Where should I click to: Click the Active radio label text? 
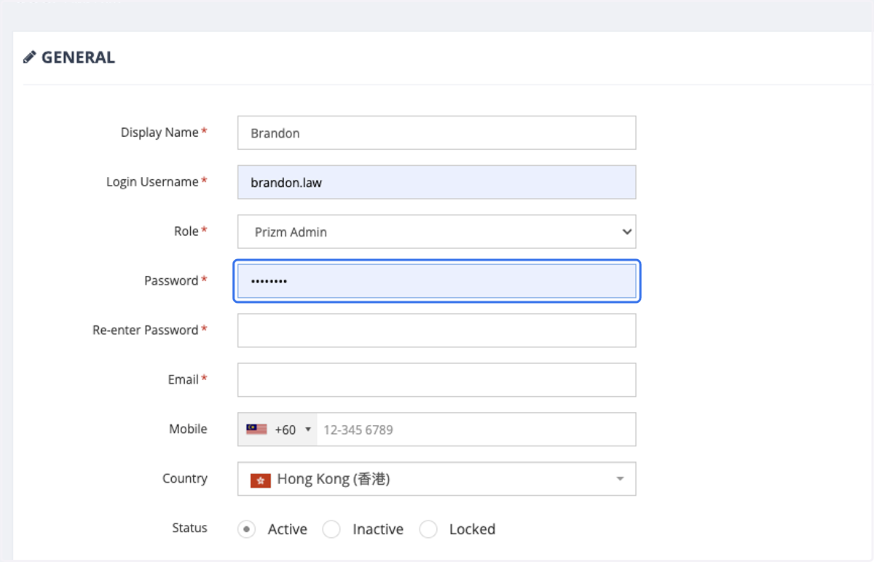pos(288,529)
